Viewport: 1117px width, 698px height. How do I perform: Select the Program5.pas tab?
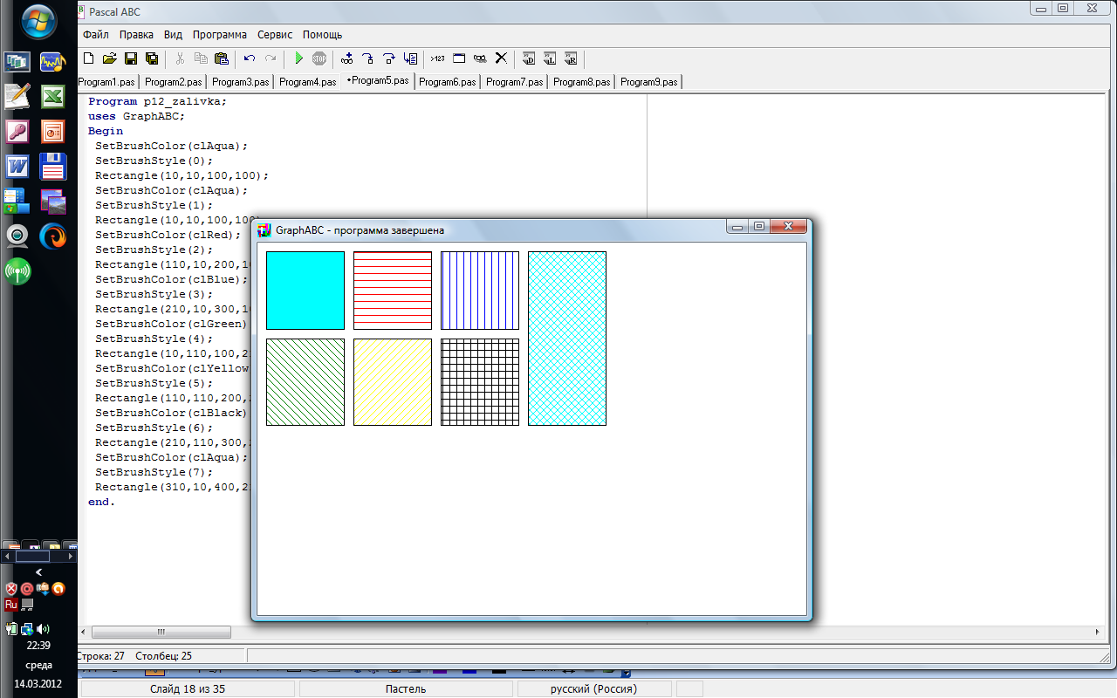coord(377,80)
